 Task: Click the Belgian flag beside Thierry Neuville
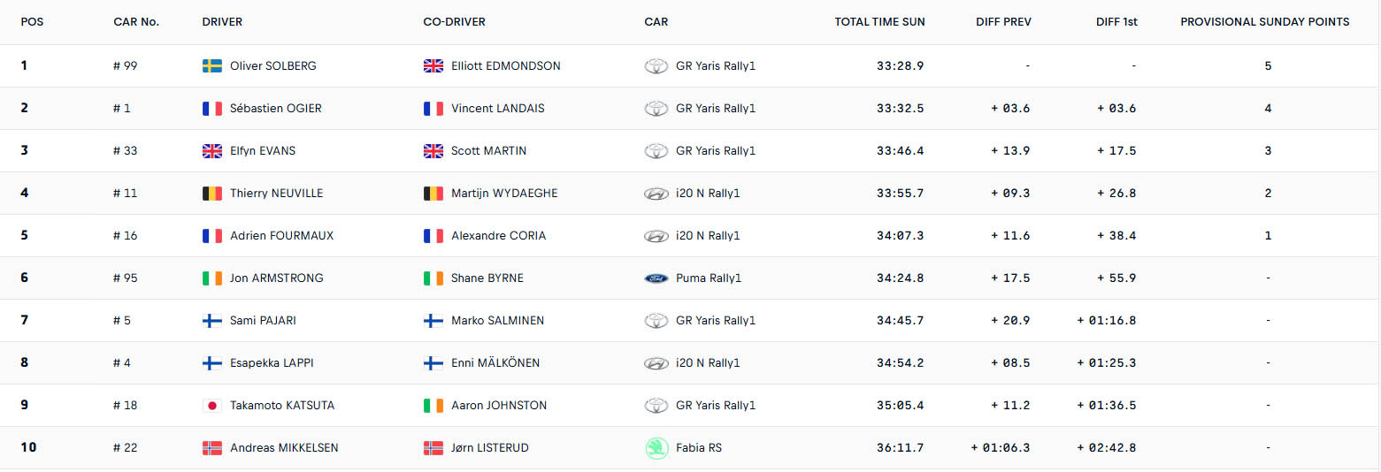[212, 194]
